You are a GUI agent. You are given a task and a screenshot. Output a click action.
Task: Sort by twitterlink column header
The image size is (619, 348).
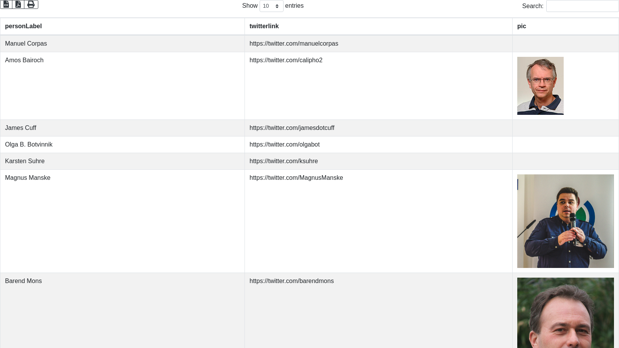tap(264, 26)
